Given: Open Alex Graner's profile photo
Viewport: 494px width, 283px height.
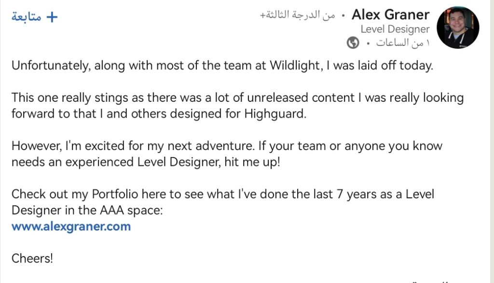Looking at the screenshot, I should (x=457, y=27).
